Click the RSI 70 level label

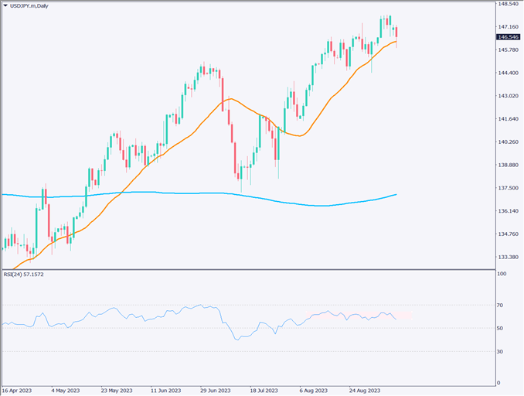click(x=501, y=306)
